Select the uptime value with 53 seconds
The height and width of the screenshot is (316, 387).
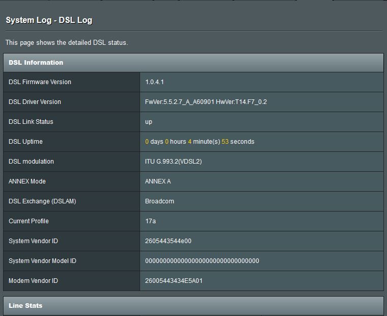(x=200, y=142)
